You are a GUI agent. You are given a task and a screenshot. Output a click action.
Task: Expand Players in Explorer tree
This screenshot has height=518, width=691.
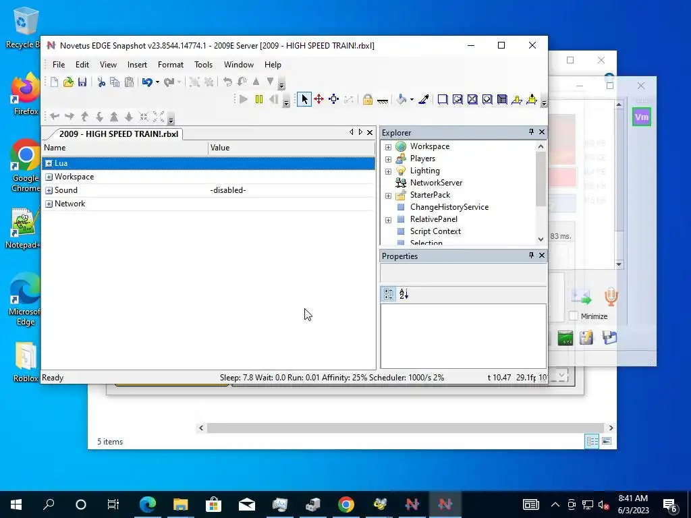pyautogui.click(x=388, y=159)
